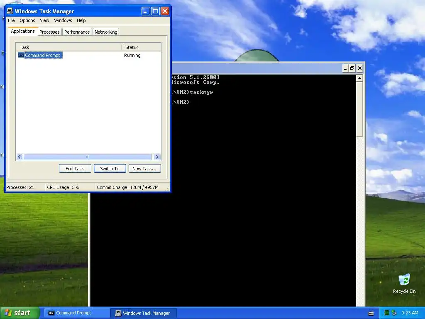The height and width of the screenshot is (319, 425).
Task: Click the Running status cell
Action: 132,55
